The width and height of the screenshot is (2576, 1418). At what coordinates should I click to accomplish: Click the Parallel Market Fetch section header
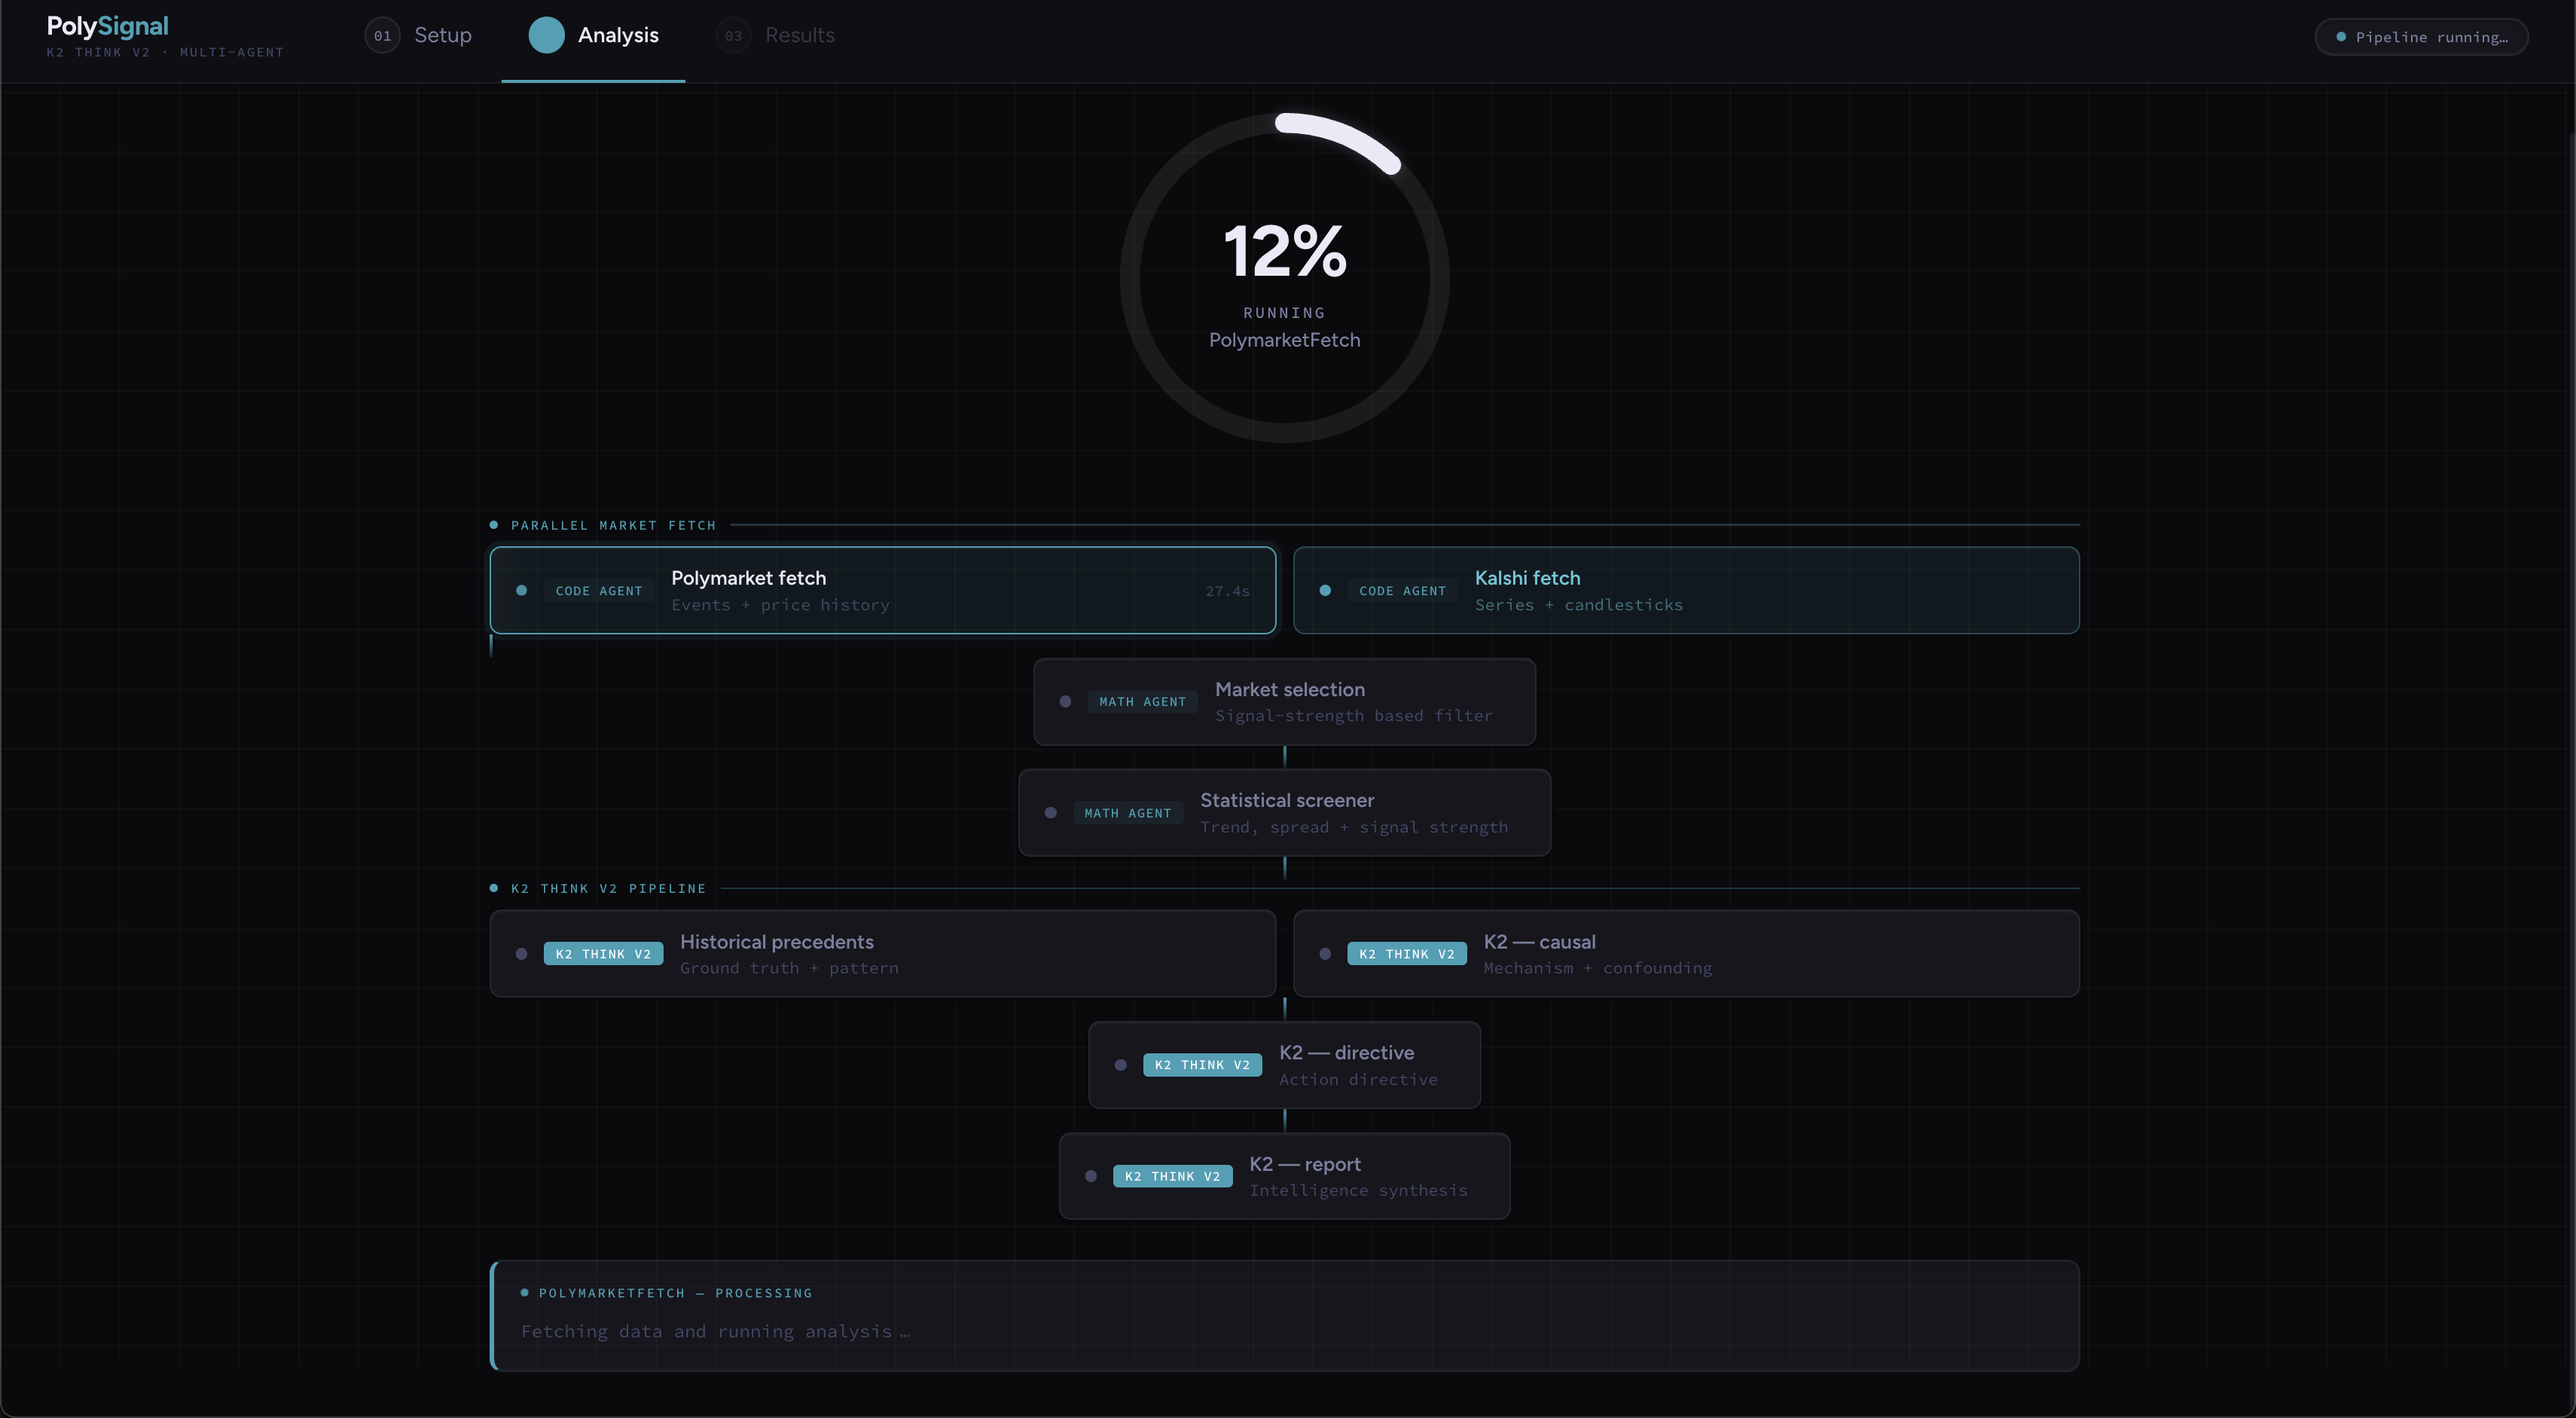[x=613, y=525]
